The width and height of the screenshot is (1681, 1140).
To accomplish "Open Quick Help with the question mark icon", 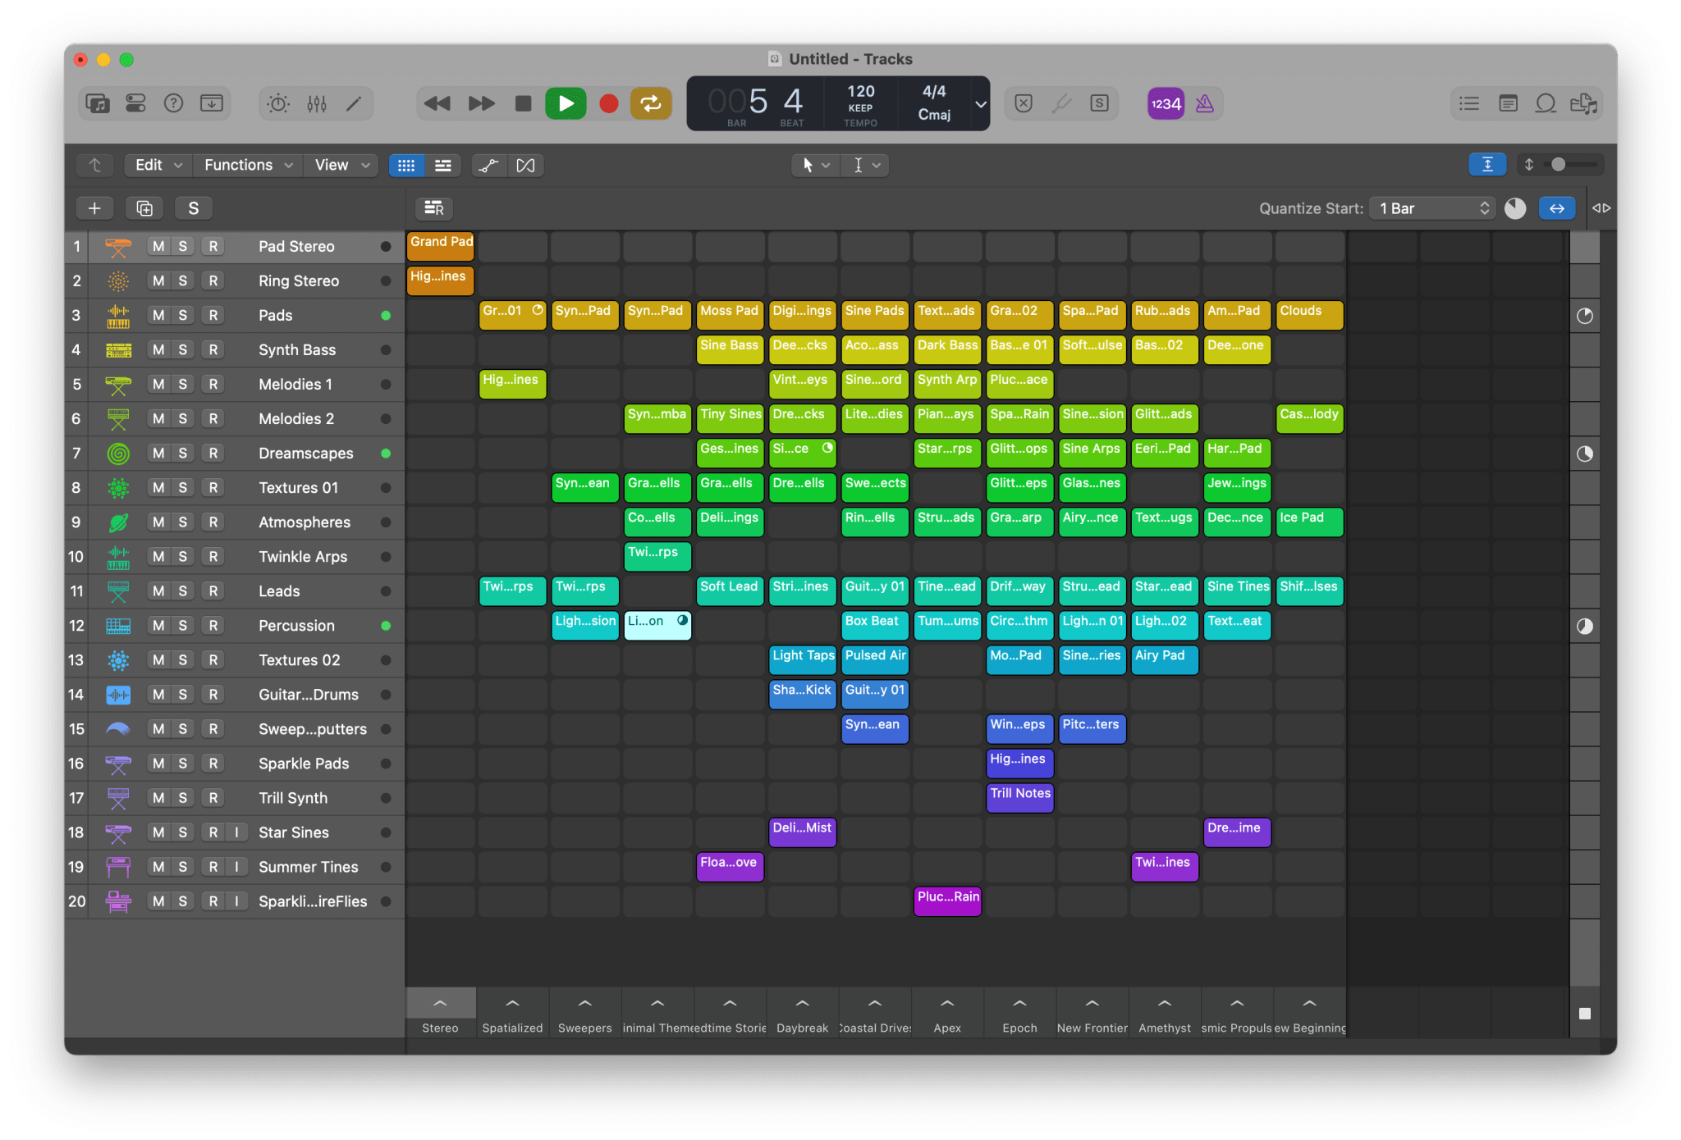I will pyautogui.click(x=173, y=103).
